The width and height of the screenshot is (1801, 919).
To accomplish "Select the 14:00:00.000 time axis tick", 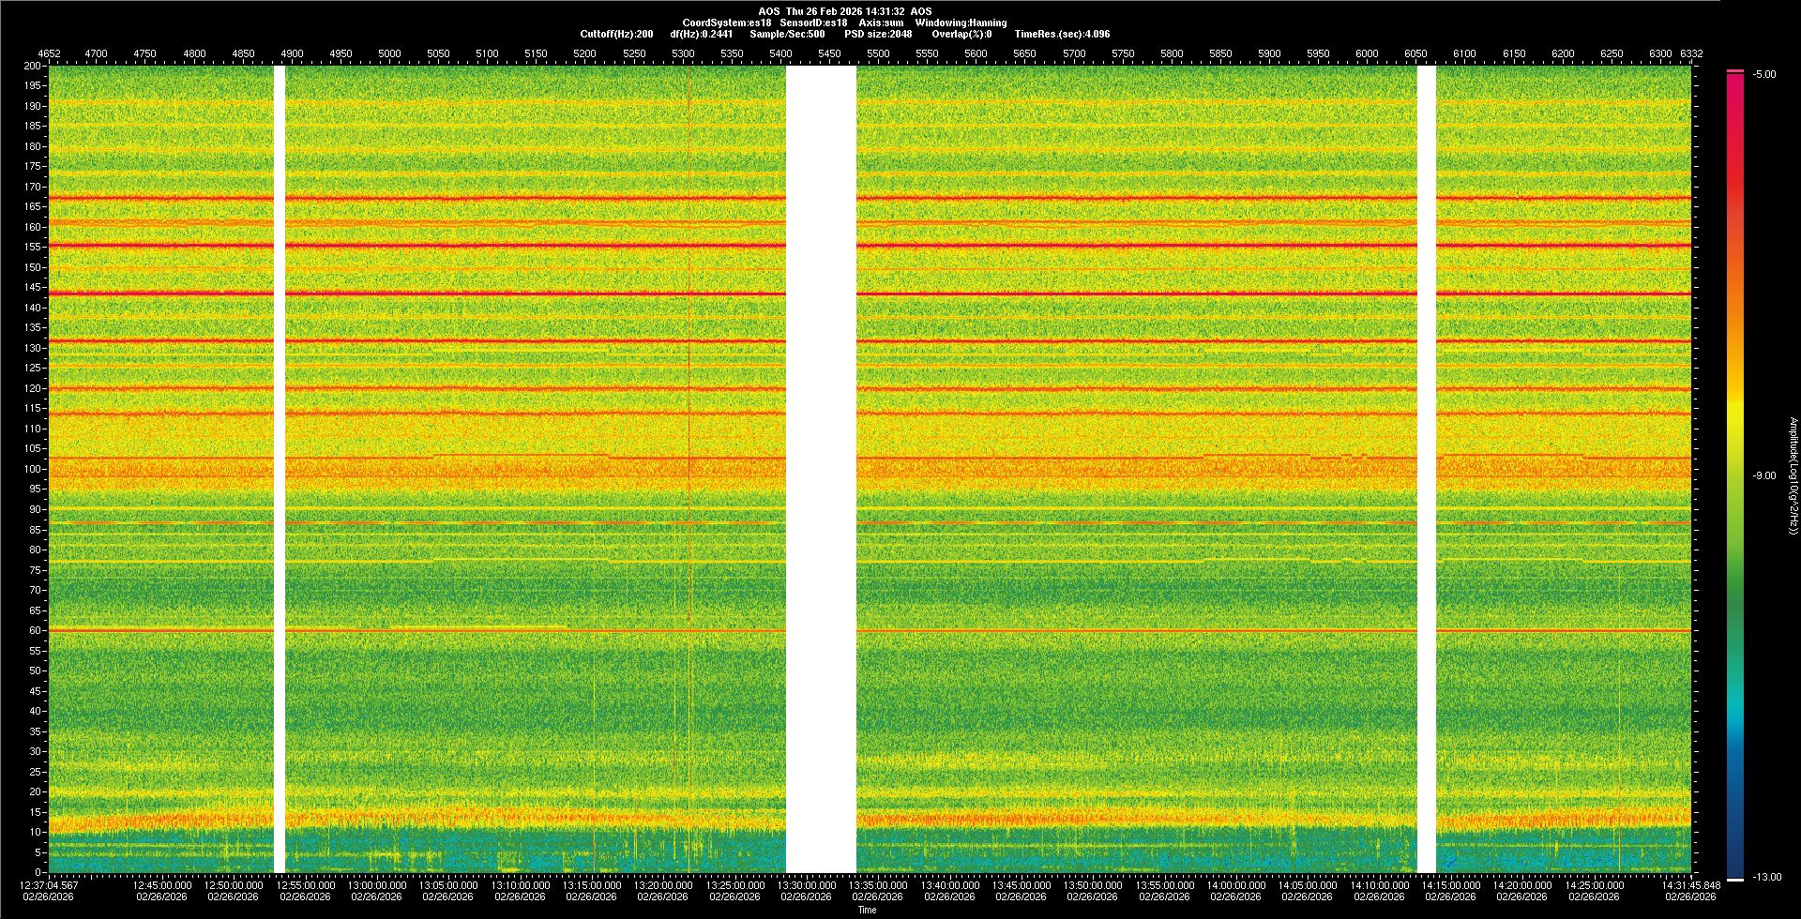I will pyautogui.click(x=1236, y=885).
